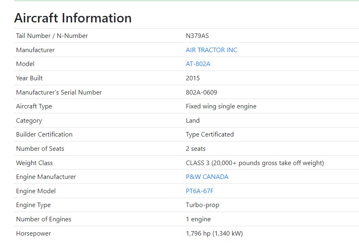
Task: Click the Aircraft Information heading
Action: 73,18
